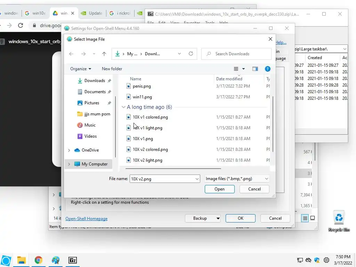Go forward in the Select Image File dialog
This screenshot has width=356, height=267.
(83, 54)
